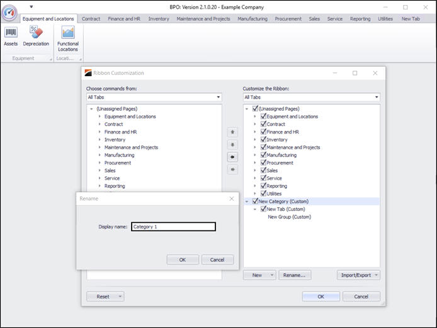Open the Reset dropdown arrow
This screenshot has width=437, height=328.
120,297
